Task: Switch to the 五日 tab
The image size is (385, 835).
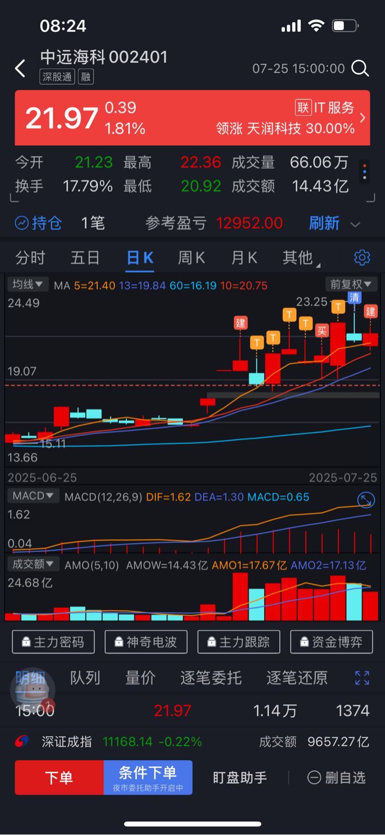Action: pos(85,258)
